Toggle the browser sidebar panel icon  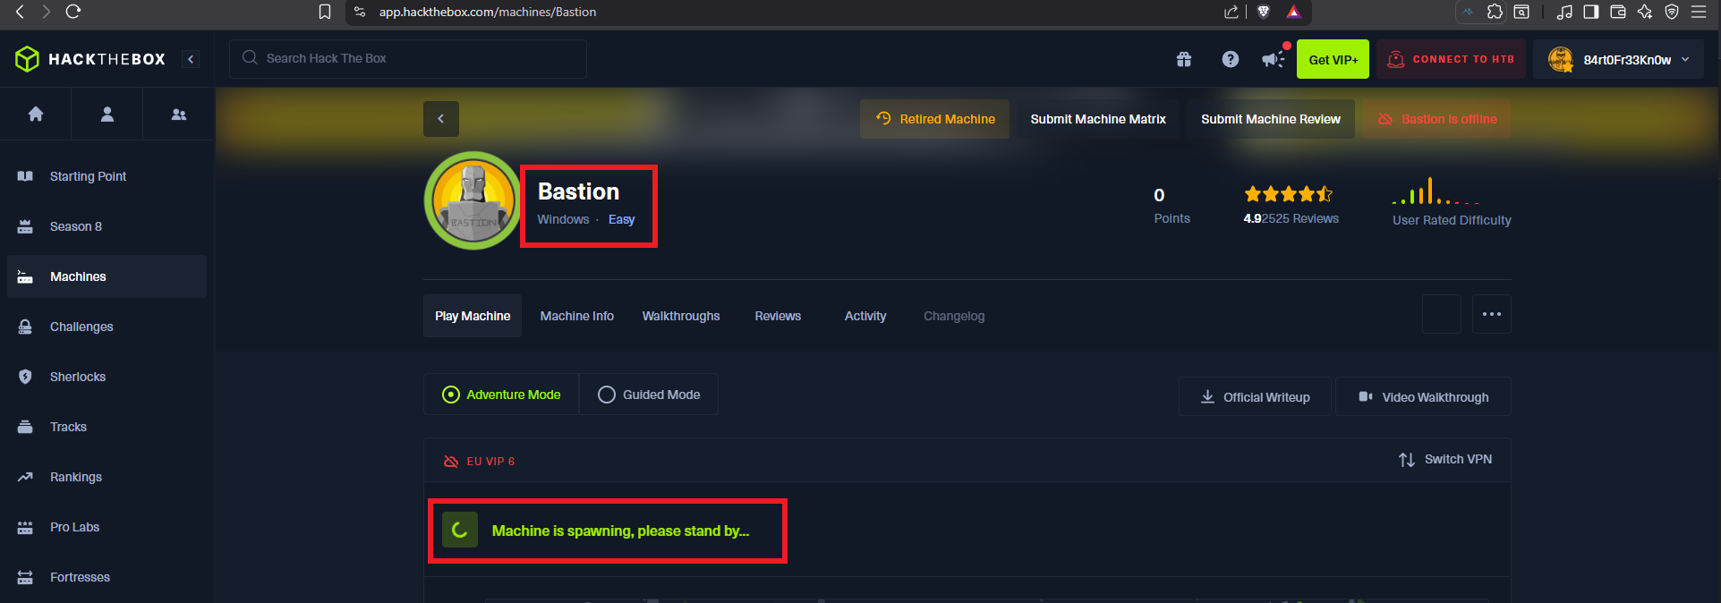(1590, 12)
